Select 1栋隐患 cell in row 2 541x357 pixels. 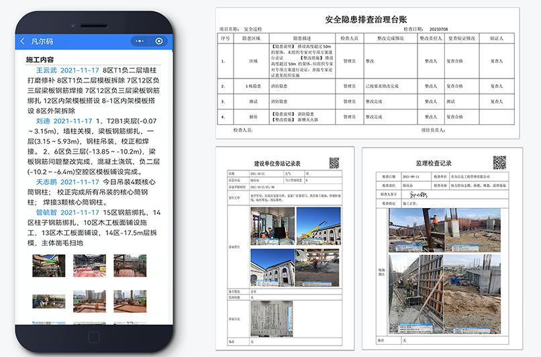[x=251, y=87]
